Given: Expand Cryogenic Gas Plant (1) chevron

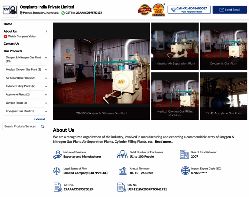Looking at the screenshot, I should pyautogui.click(x=46, y=111).
